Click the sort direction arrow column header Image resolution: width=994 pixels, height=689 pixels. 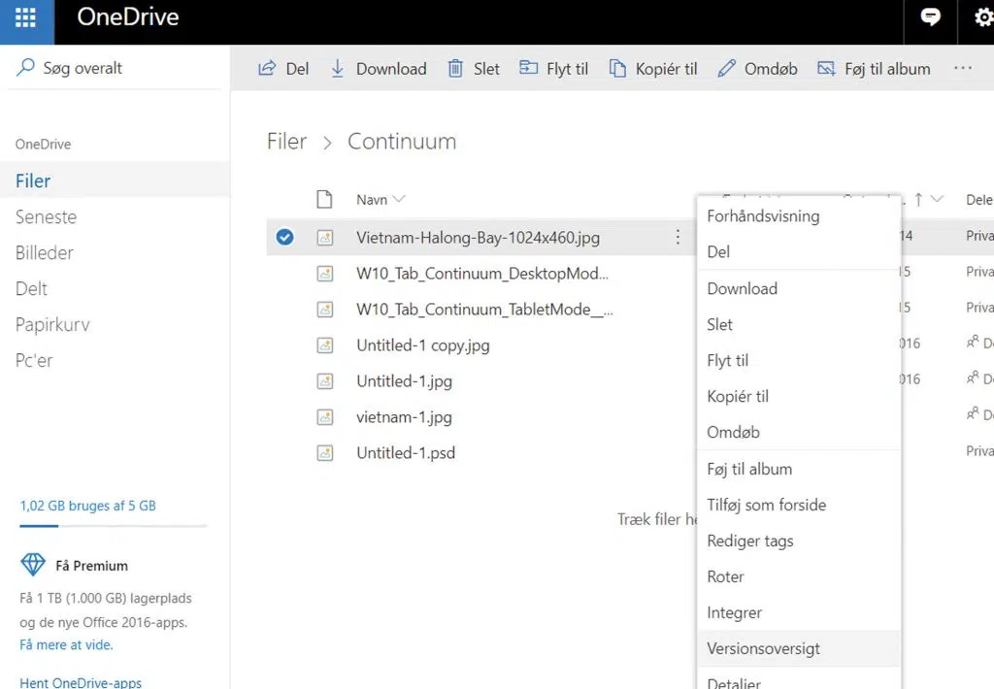tap(918, 200)
